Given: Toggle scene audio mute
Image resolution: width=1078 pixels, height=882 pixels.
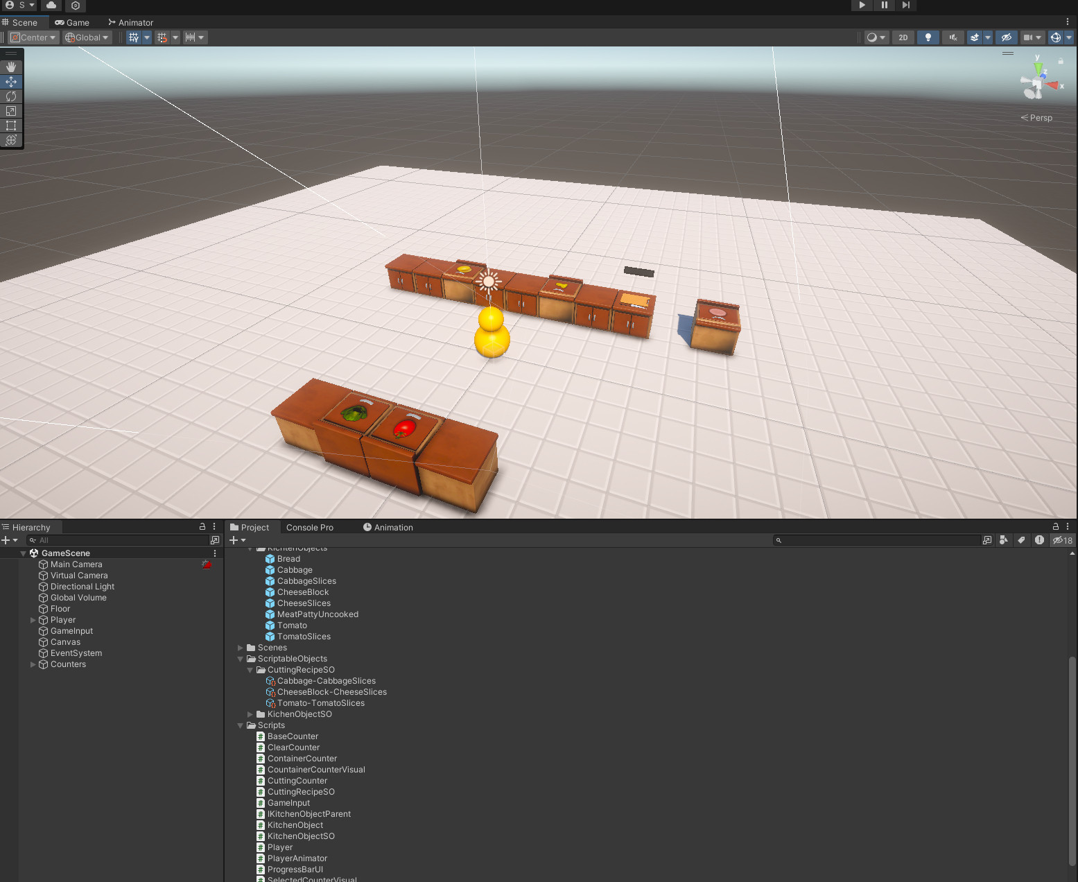Looking at the screenshot, I should point(953,37).
